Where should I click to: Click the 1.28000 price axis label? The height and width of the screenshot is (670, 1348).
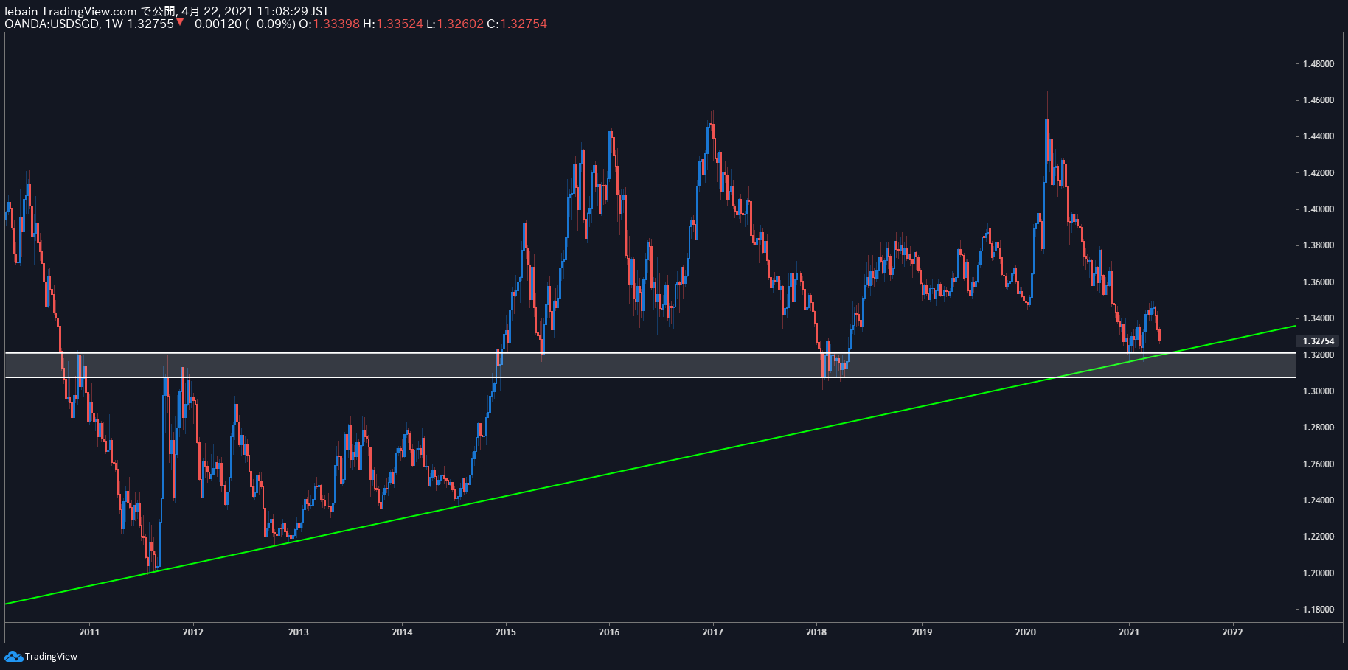1318,428
